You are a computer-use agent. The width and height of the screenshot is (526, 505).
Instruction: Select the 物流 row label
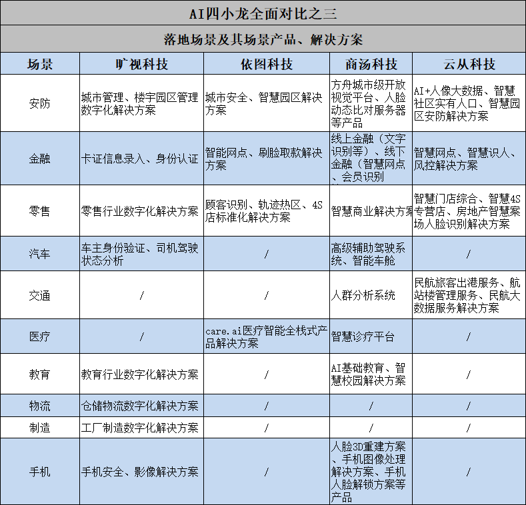coord(40,406)
